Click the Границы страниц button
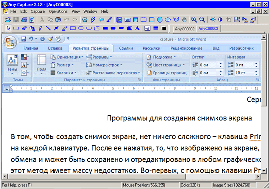Image resolution: width=270 pixels, height=189 pixels. point(166,73)
